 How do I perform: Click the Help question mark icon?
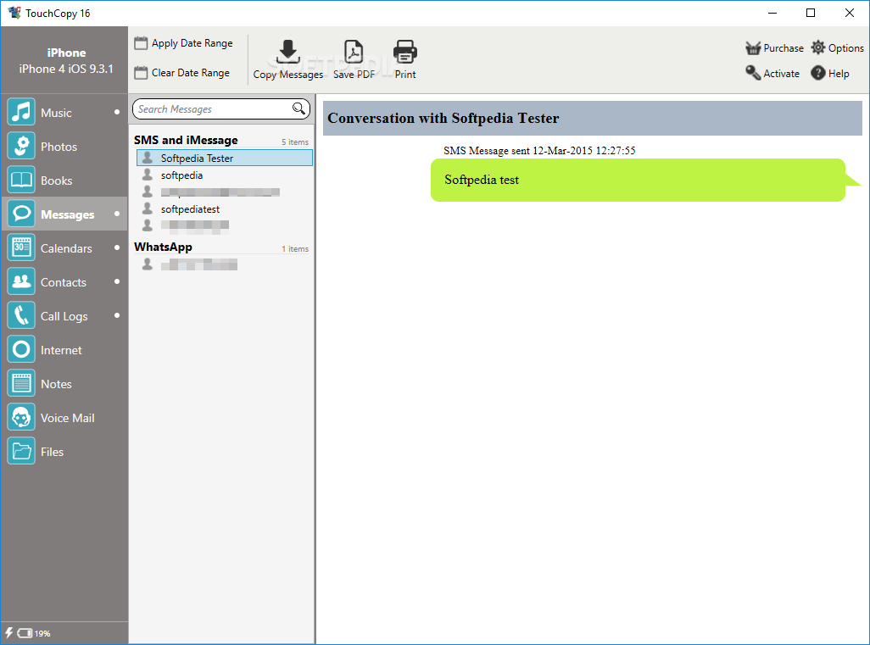pyautogui.click(x=817, y=73)
